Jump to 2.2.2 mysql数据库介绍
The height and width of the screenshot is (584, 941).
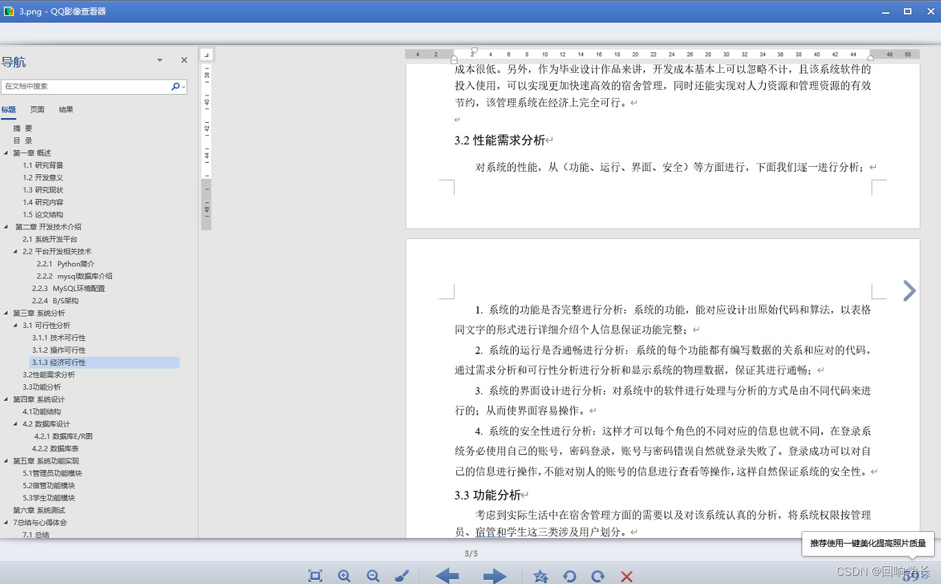(75, 277)
